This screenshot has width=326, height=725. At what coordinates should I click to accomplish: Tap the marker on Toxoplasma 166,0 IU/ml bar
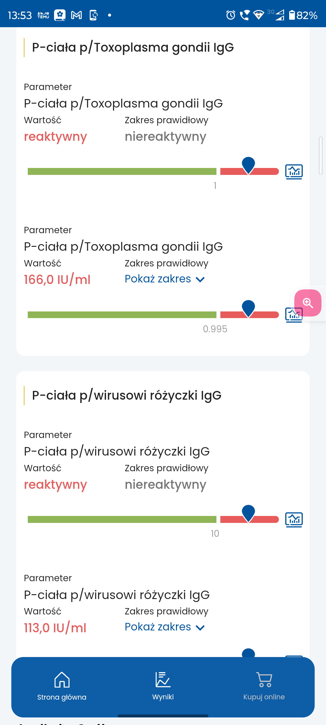tap(248, 308)
